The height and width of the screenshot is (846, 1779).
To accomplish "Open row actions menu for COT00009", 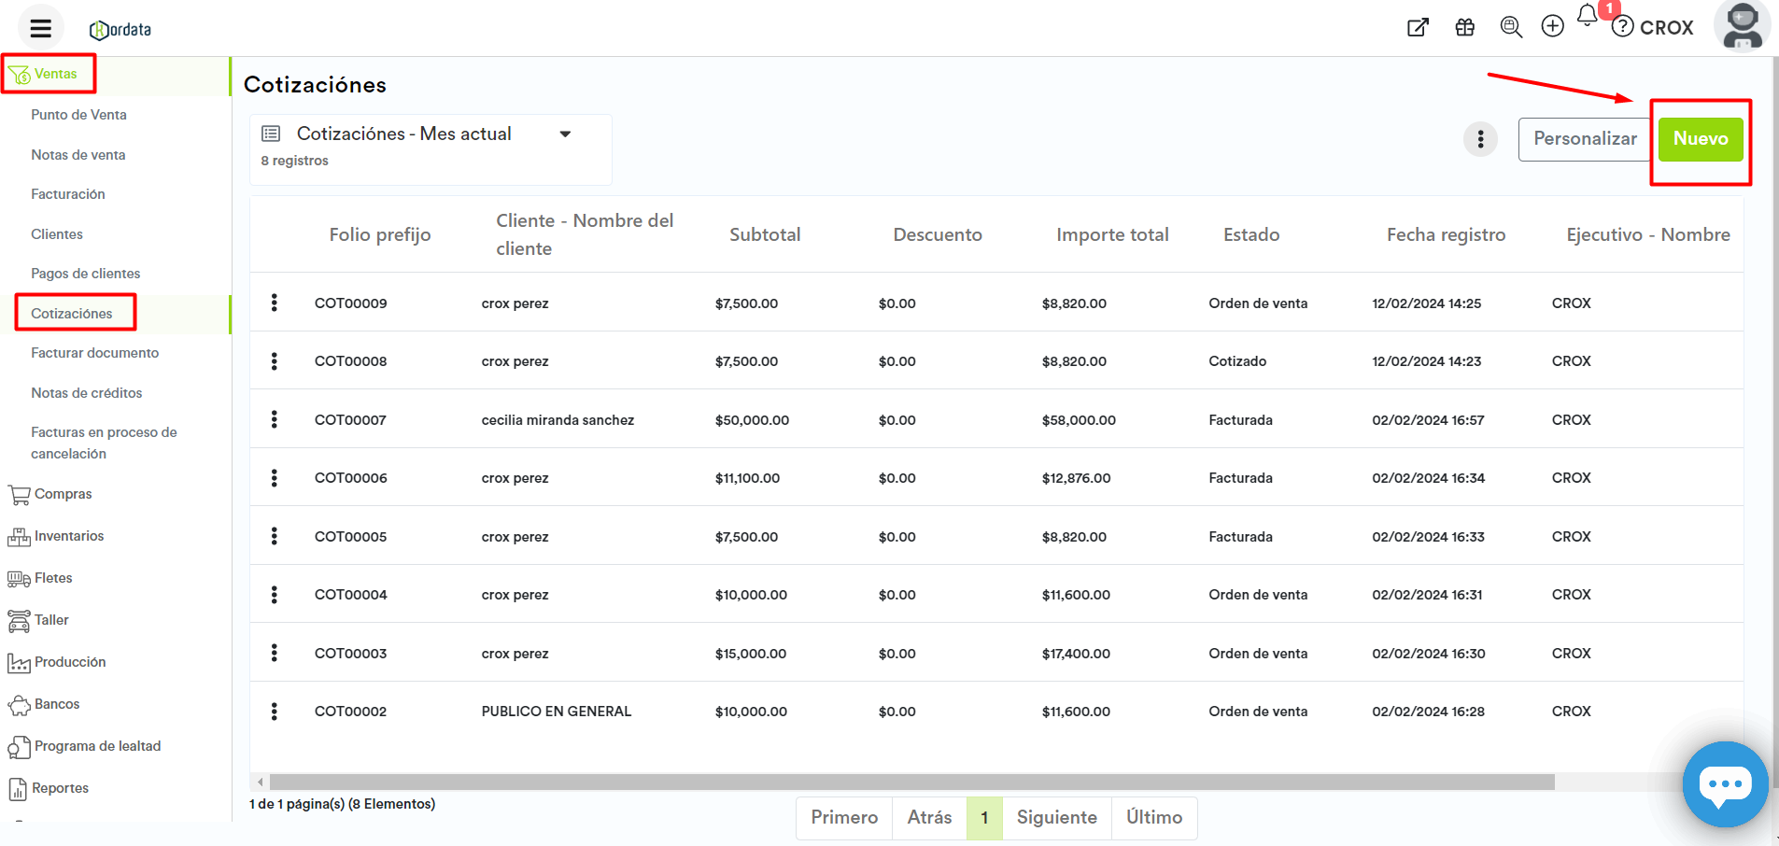I will click(x=274, y=303).
